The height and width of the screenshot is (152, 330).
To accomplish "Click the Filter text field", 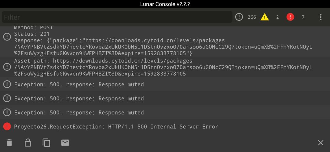I will click(x=117, y=17).
